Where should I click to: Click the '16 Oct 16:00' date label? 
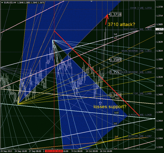pyautogui.click(x=106, y=151)
